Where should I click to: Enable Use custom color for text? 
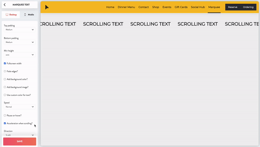(5, 95)
